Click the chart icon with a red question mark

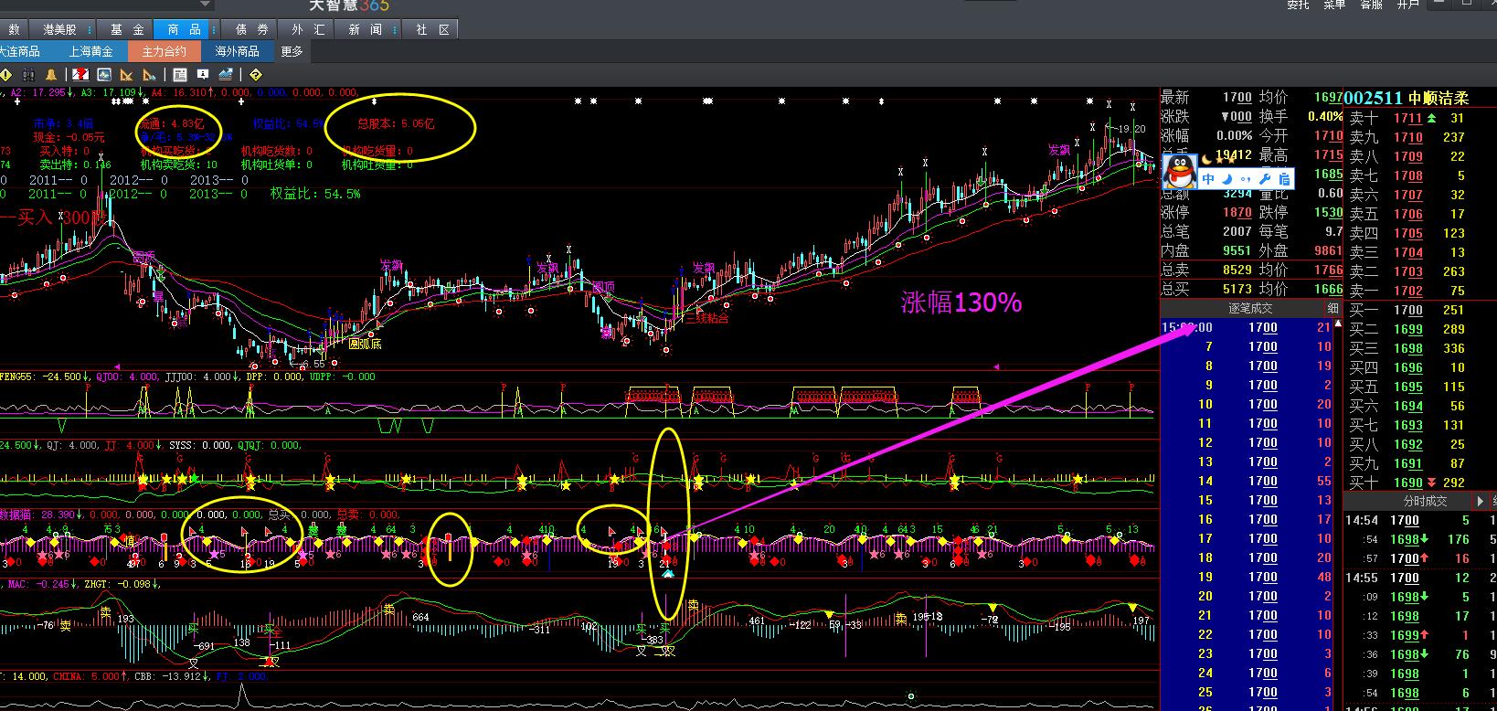(80, 75)
